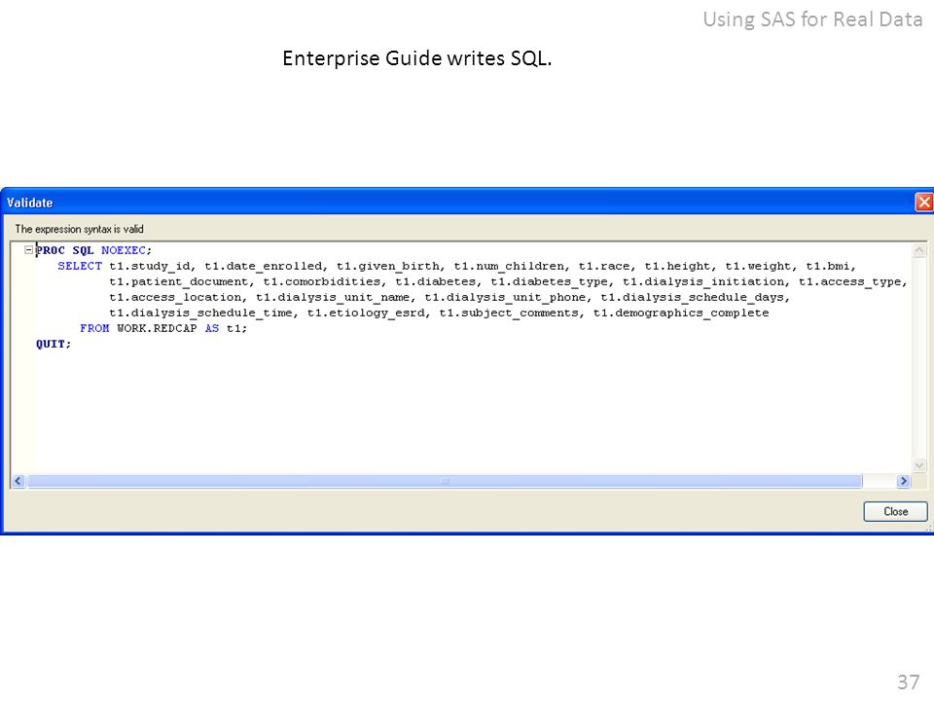This screenshot has height=701, width=934.
Task: Click the horizontal scrollbar right arrow
Action: tap(904, 481)
